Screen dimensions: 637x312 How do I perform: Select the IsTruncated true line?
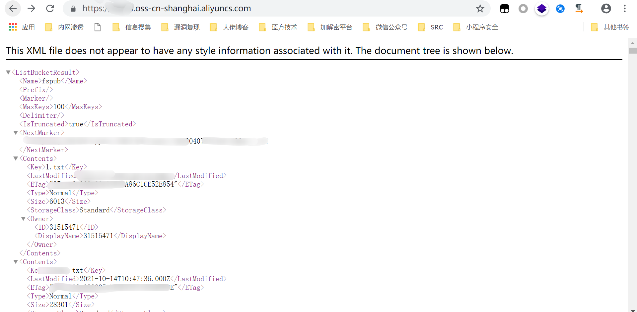point(78,124)
